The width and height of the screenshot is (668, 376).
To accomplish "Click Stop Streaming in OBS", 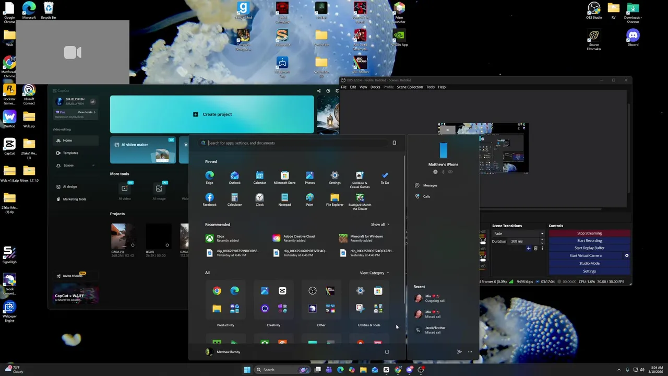I will pyautogui.click(x=589, y=233).
